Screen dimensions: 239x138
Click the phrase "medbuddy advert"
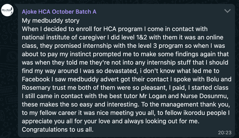[x=91, y=79]
